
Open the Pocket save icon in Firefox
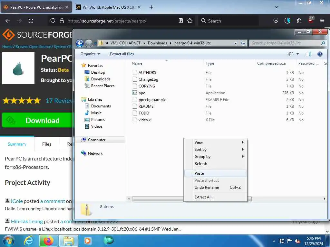[x=276, y=21]
